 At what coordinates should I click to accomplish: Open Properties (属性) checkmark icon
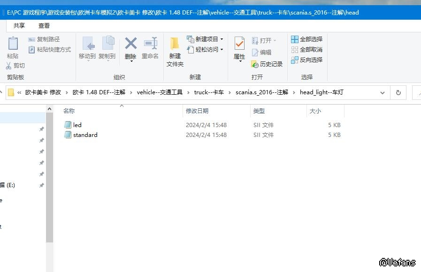click(x=239, y=44)
